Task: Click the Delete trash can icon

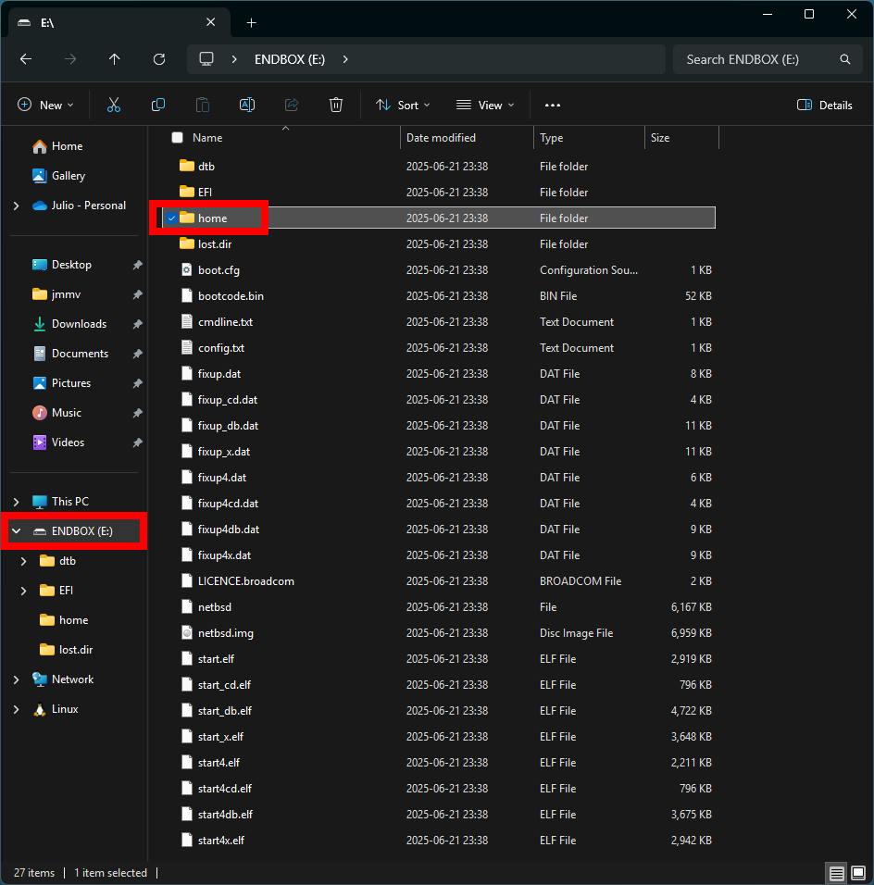Action: click(x=336, y=105)
